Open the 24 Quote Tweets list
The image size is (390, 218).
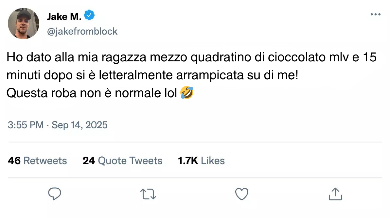(122, 161)
